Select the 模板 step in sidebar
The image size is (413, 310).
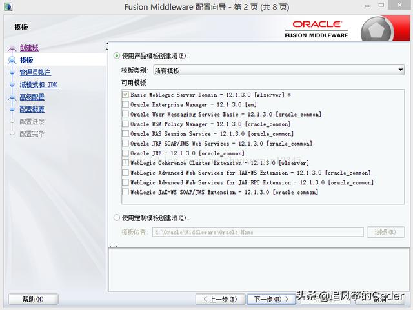26,60
